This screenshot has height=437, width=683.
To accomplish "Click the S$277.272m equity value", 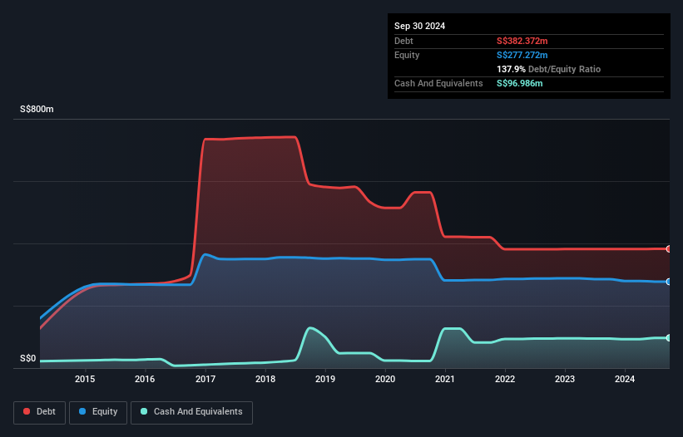I will tap(522, 55).
